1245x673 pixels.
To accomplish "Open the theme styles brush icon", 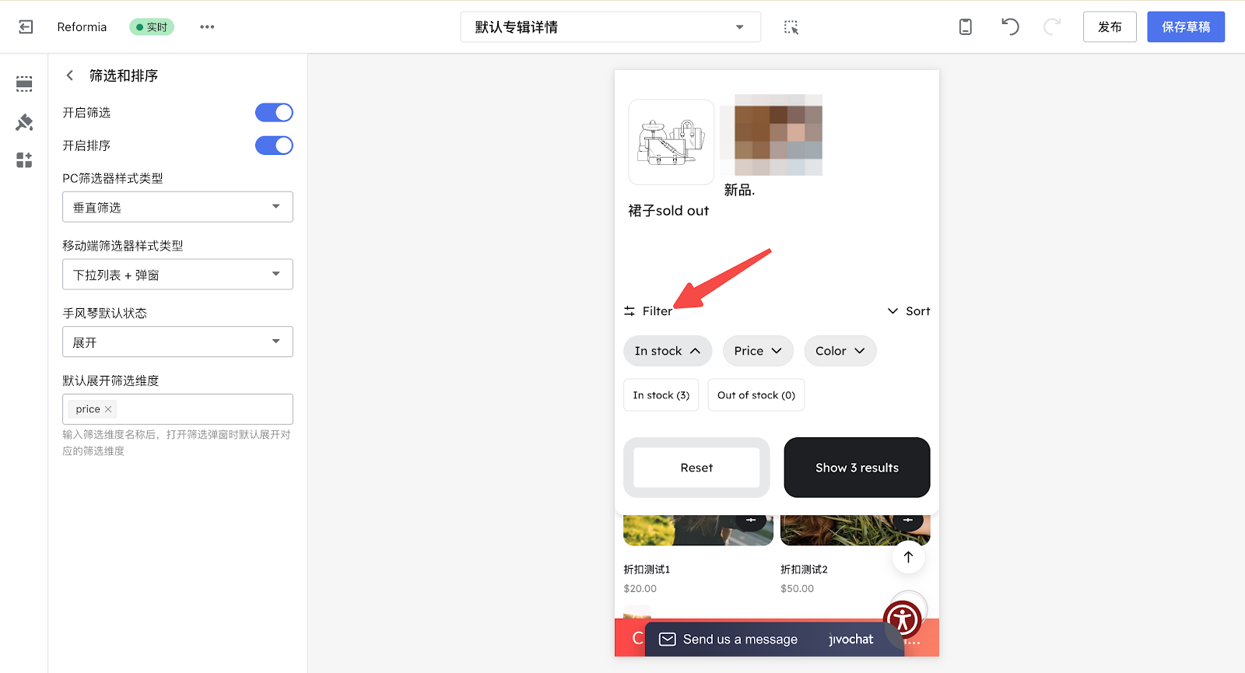I will [24, 122].
